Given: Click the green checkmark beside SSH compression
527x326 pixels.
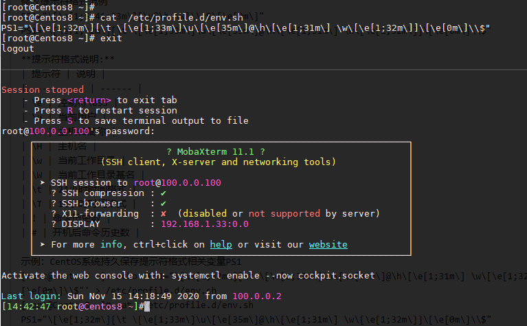Looking at the screenshot, I should [x=163, y=193].
